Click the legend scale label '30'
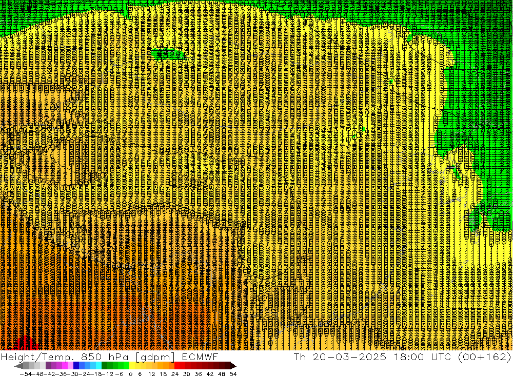Viewport: 513px width, 376px height. pos(187,374)
